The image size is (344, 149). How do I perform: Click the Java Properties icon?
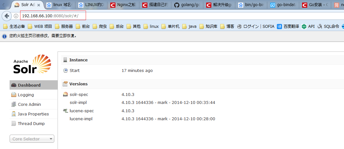14,114
